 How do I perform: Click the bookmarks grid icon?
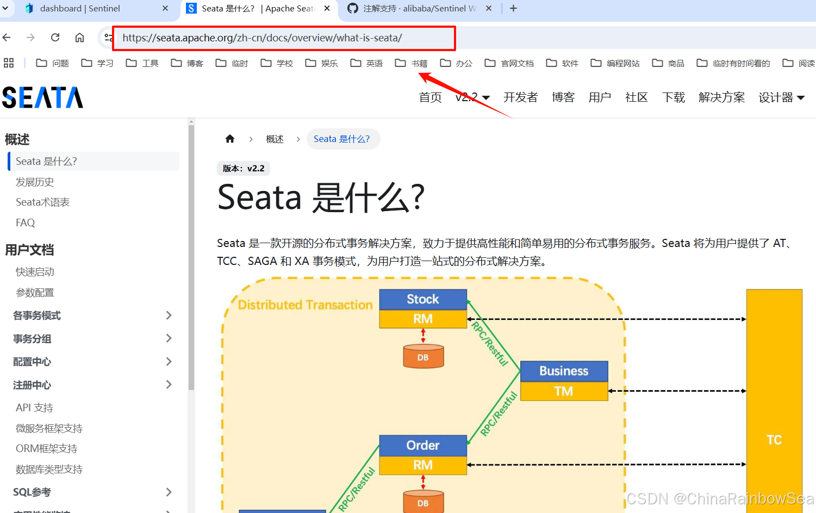(x=9, y=63)
